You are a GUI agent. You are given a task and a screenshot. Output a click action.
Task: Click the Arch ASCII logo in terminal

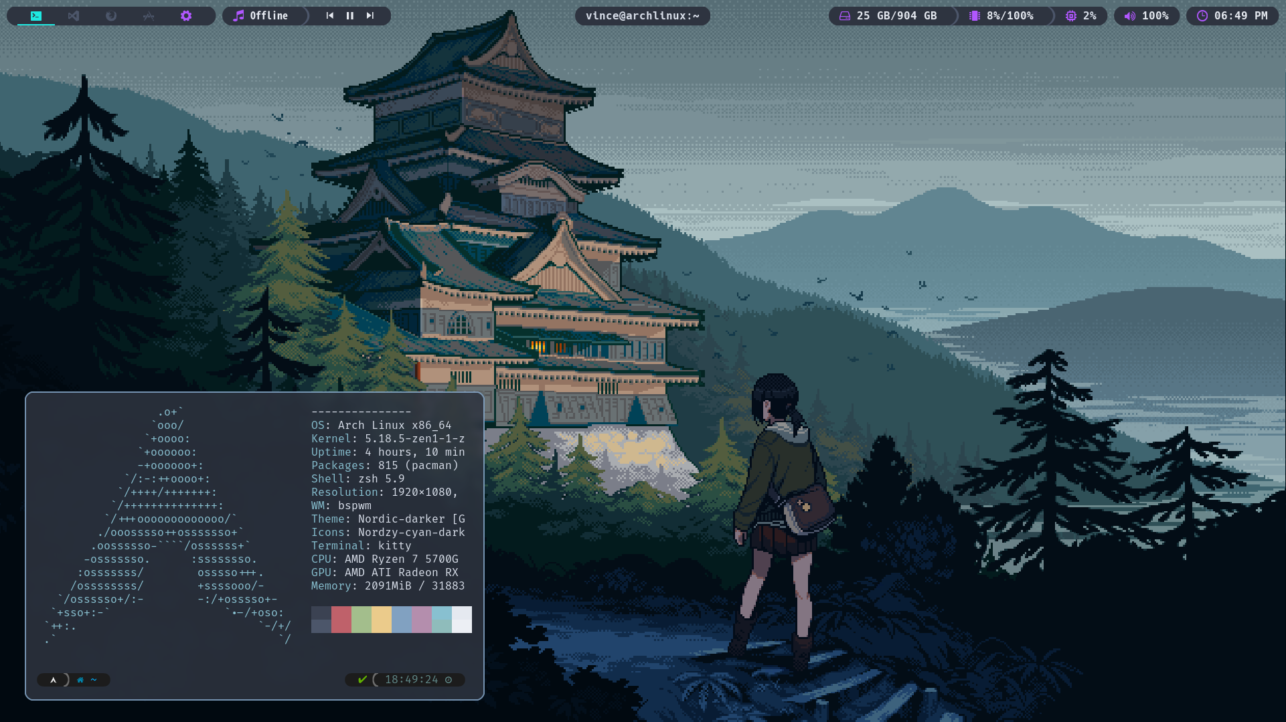pos(168,526)
